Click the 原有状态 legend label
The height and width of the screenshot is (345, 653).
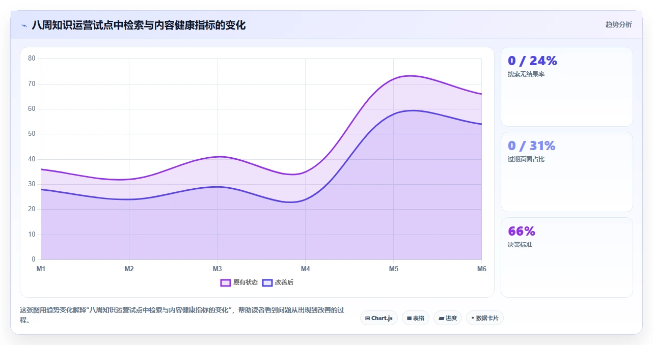(x=246, y=283)
